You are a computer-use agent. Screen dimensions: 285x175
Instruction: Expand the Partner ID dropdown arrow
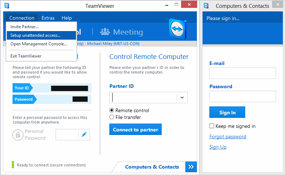coord(182,97)
